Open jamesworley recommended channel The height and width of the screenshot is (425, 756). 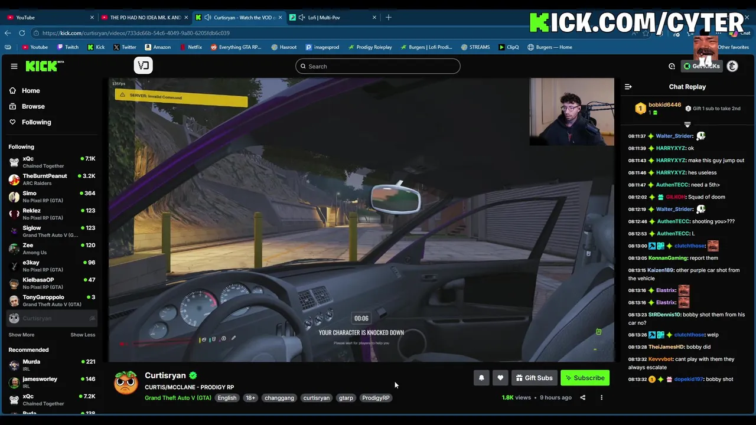52,382
